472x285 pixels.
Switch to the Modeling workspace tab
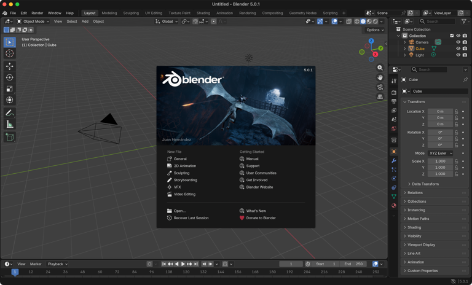click(109, 13)
